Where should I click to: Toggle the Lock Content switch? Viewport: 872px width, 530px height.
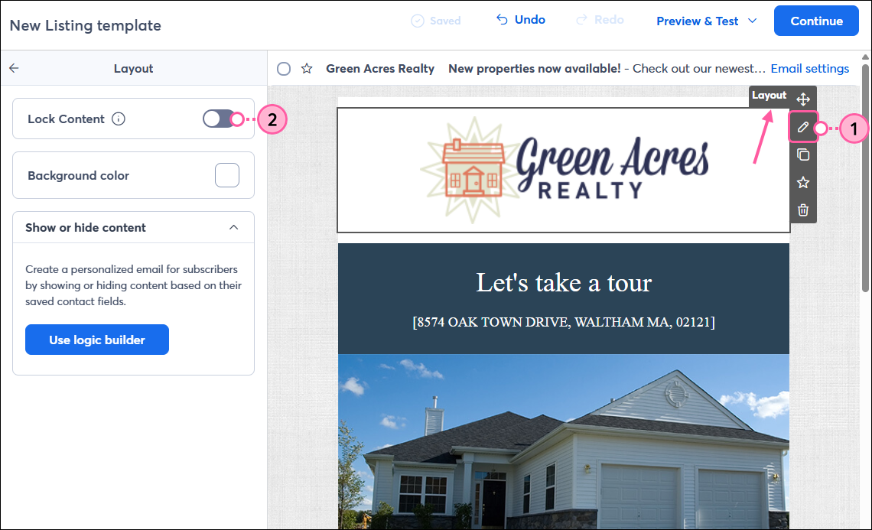(x=219, y=119)
